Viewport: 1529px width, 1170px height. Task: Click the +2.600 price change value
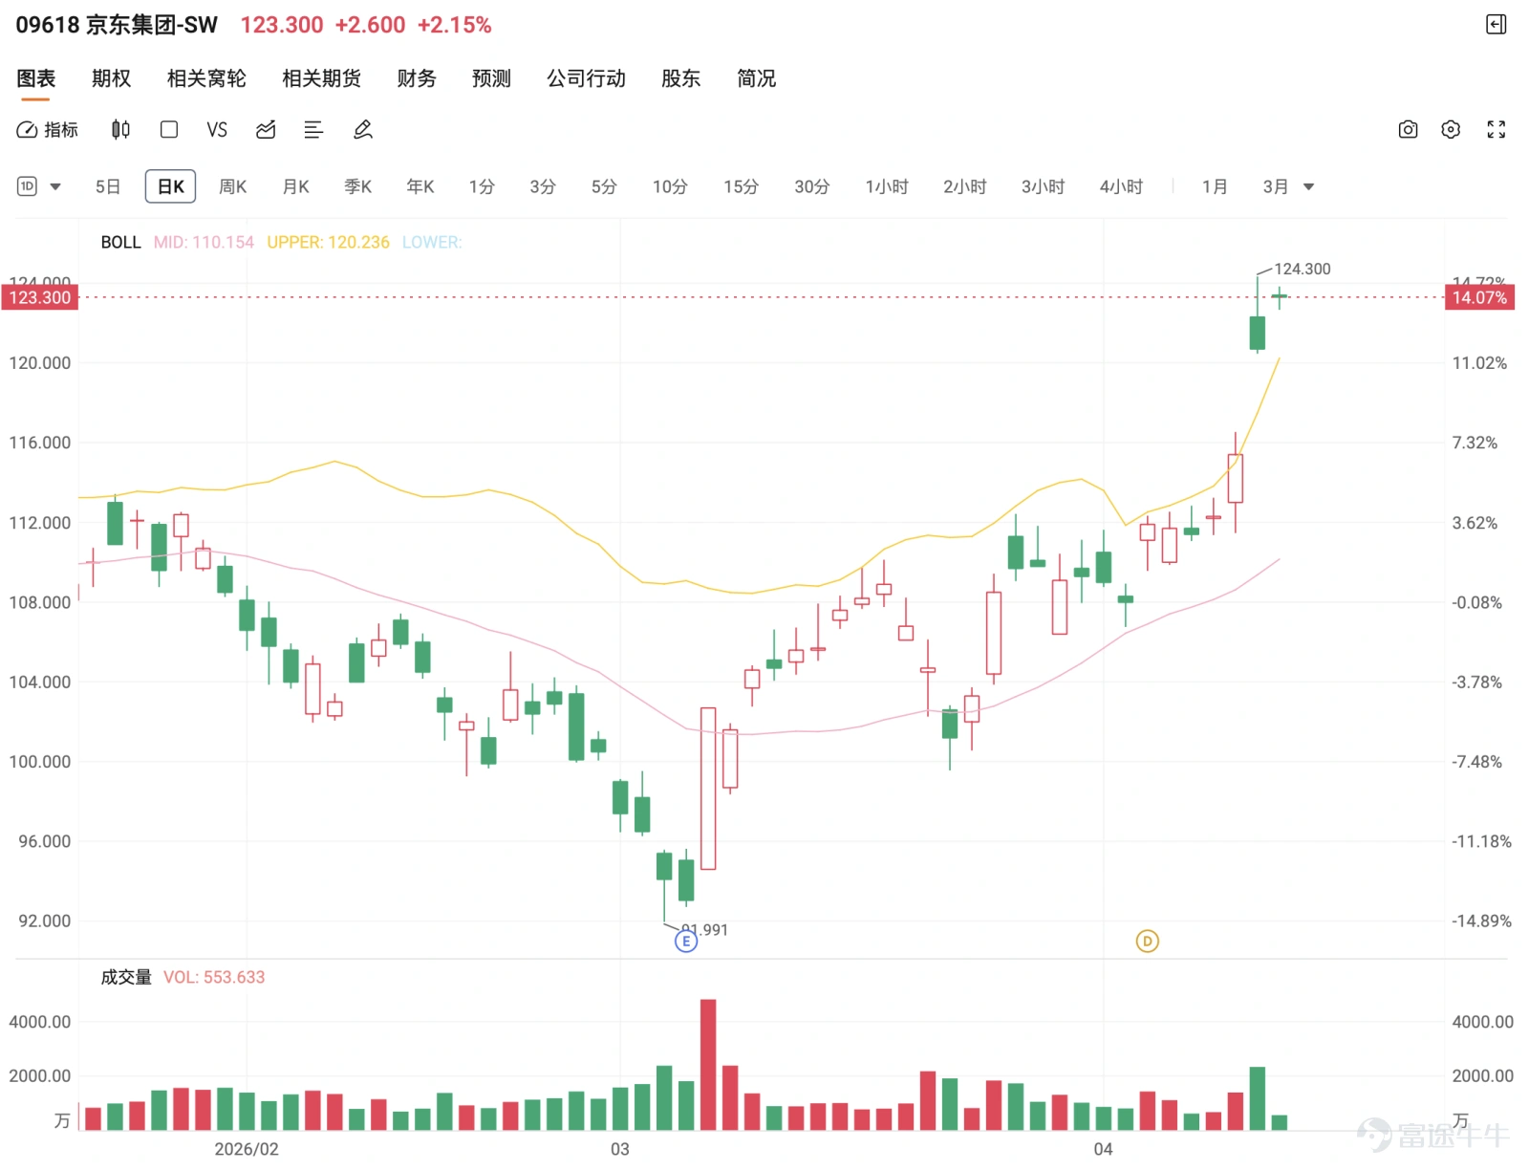pos(370,25)
